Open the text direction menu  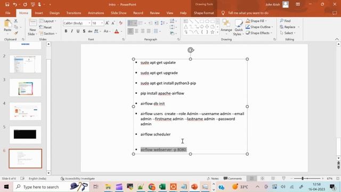173,21
